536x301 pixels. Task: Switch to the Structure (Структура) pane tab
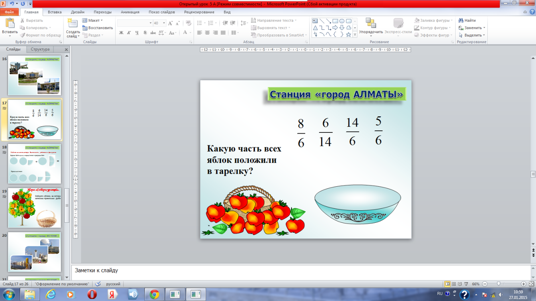pos(40,49)
